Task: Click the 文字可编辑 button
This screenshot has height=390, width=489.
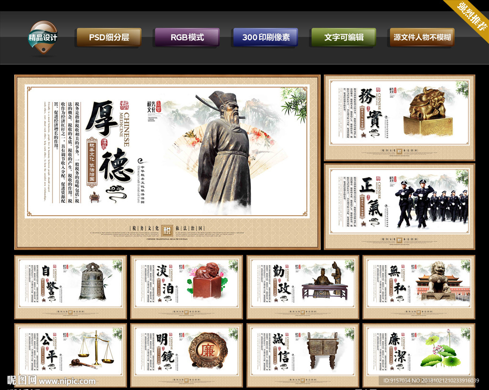Action: 344,37
